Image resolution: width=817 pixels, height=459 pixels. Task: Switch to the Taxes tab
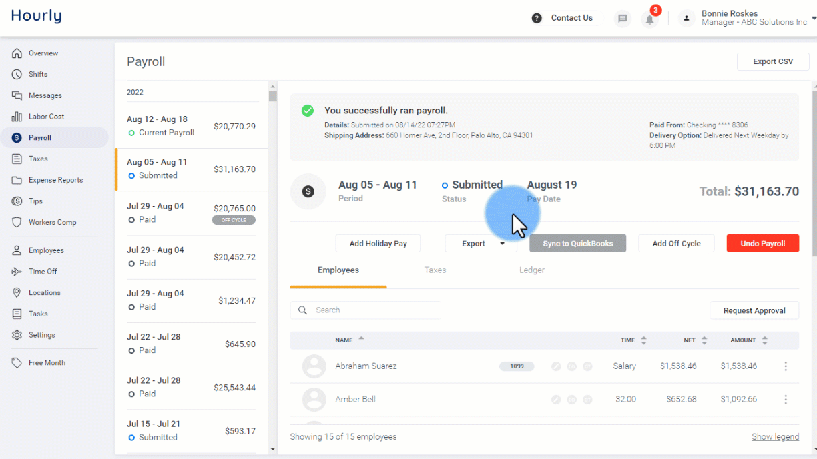435,270
